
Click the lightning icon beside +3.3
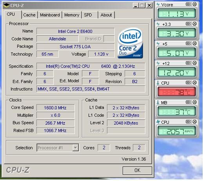(158, 24)
